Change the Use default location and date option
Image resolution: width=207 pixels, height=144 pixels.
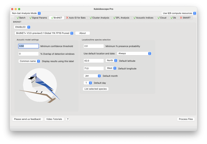coord(134,53)
